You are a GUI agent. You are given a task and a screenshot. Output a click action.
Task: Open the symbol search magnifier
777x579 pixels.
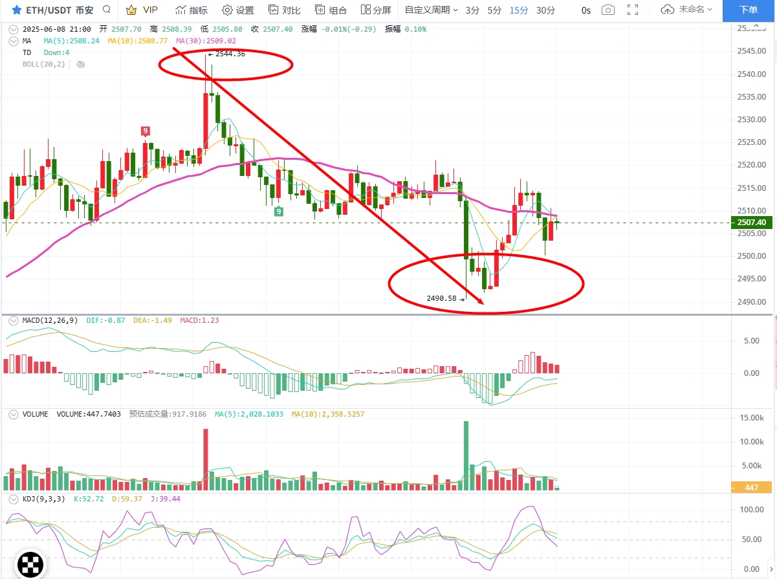click(x=107, y=10)
